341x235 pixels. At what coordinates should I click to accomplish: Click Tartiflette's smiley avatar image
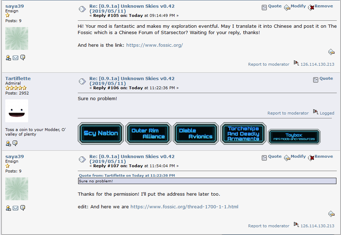click(x=17, y=111)
